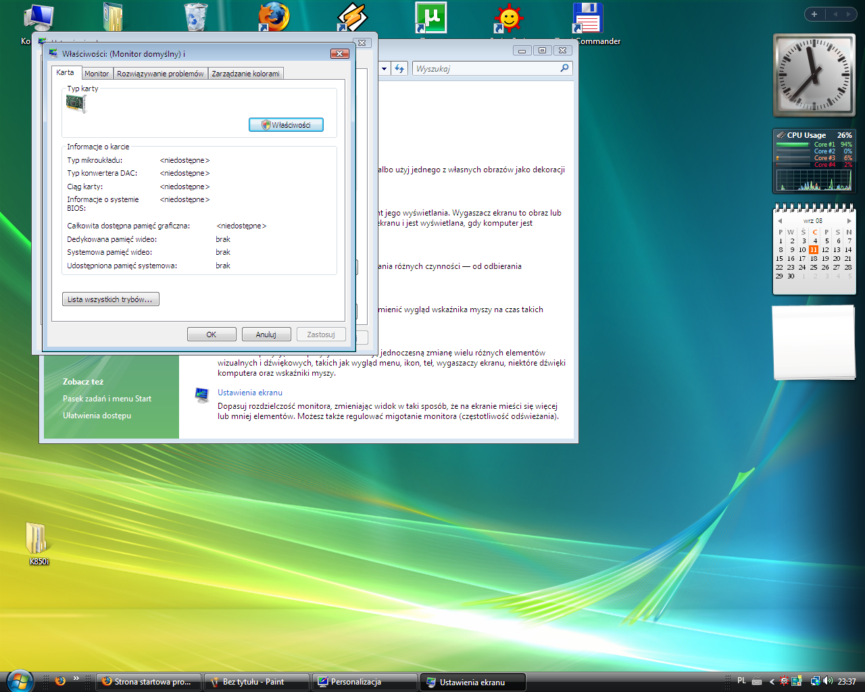
Task: Add a gadget with the sidebar plus button
Action: pyautogui.click(x=814, y=14)
